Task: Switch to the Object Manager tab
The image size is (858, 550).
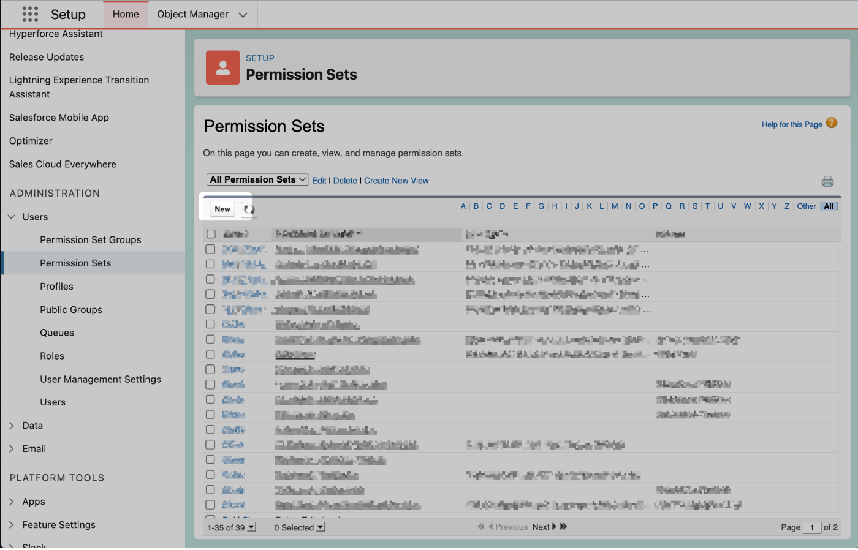Action: pyautogui.click(x=192, y=14)
